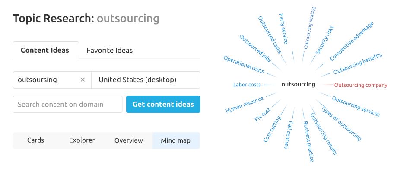
Task: Clear the outsoursing search field with X
Action: 83,80
